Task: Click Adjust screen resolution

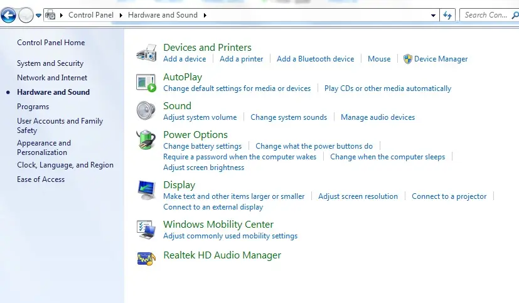Action: 358,196
